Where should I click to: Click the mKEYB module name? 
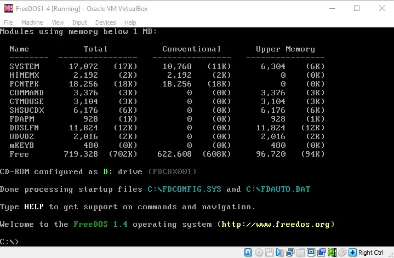click(x=22, y=145)
